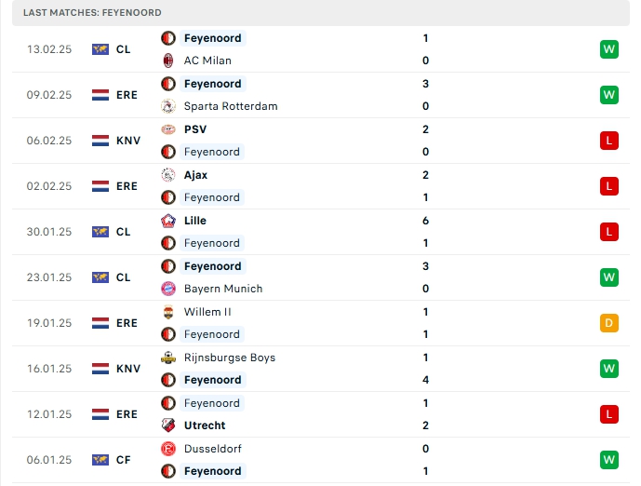Click the Sparta Rotterdam club logo

pos(168,106)
